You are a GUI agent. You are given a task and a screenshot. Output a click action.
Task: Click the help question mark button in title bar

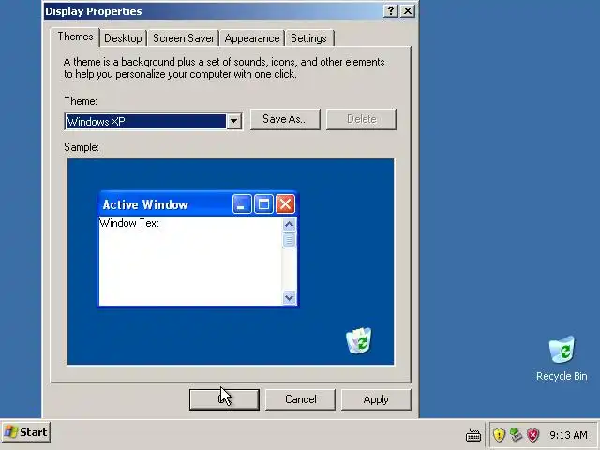tap(391, 11)
